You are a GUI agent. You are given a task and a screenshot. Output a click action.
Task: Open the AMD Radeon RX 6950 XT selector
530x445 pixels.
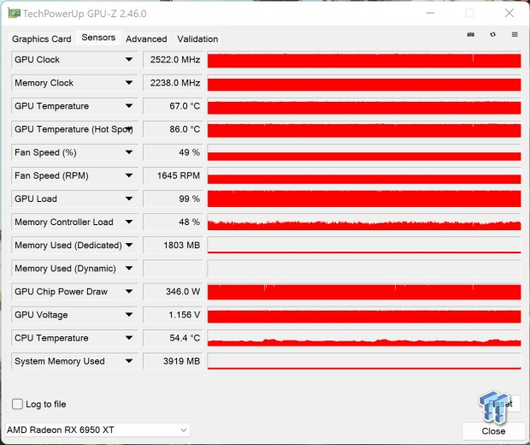tap(97, 430)
